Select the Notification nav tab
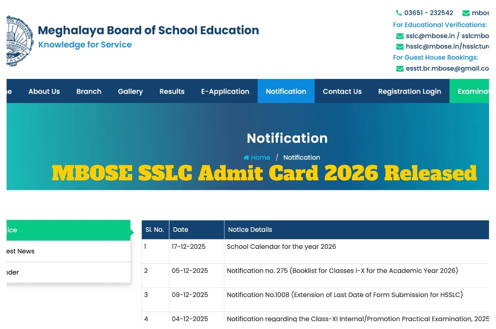 point(286,91)
